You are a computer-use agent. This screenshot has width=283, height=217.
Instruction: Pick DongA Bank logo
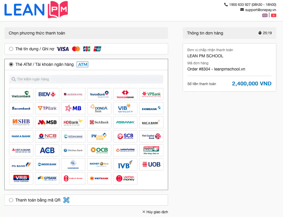99,108
